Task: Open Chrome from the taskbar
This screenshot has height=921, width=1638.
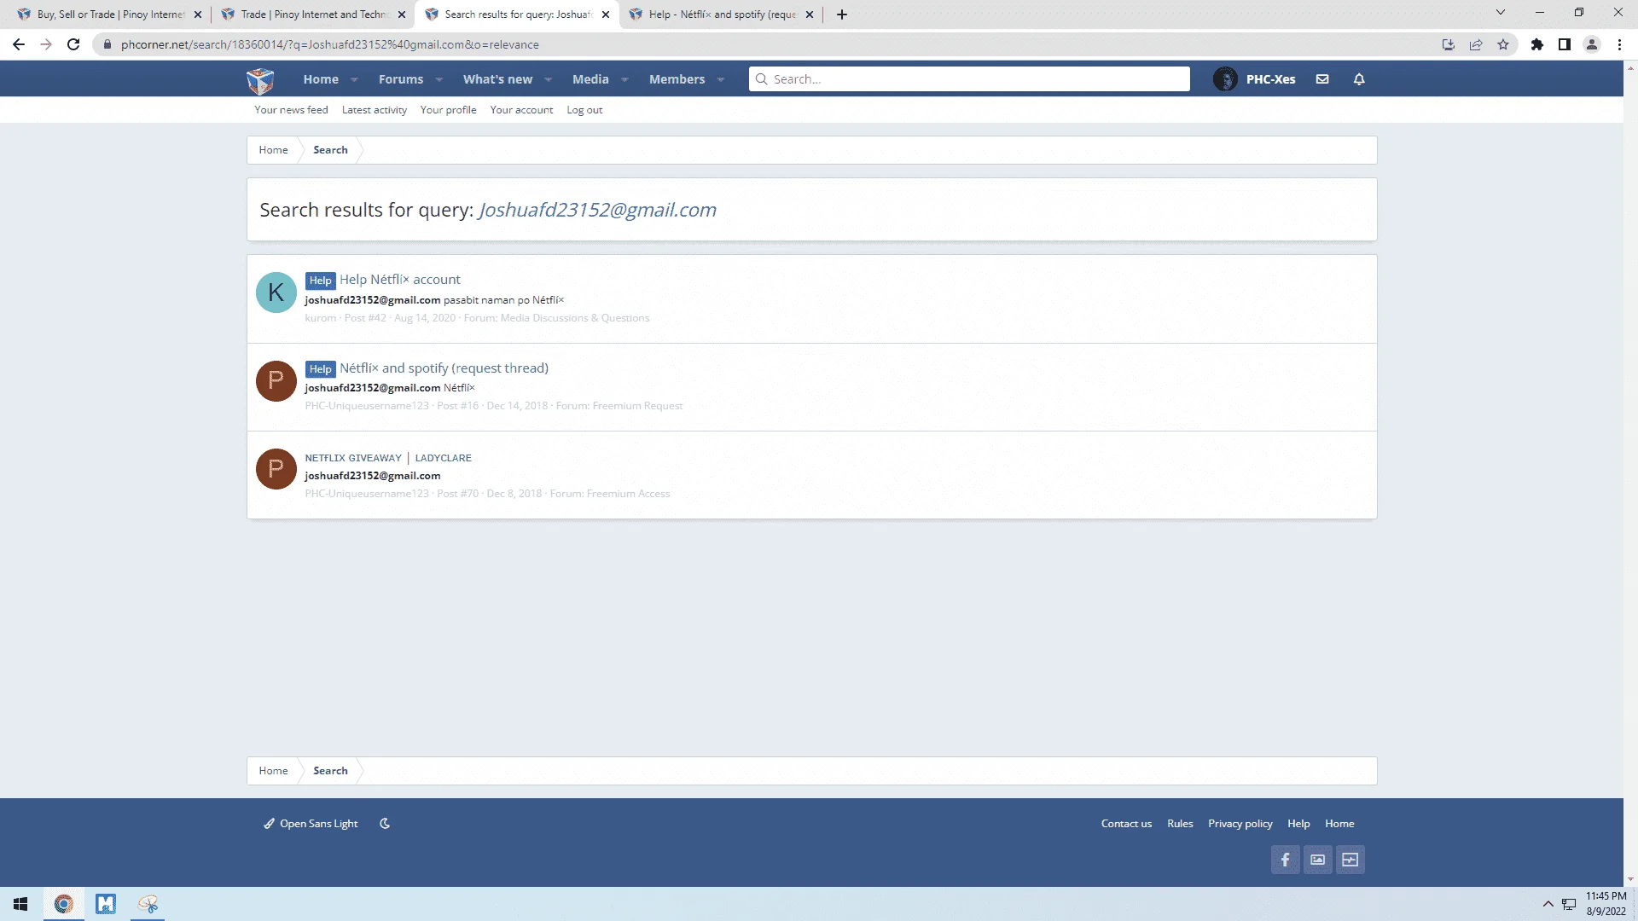Action: [63, 904]
